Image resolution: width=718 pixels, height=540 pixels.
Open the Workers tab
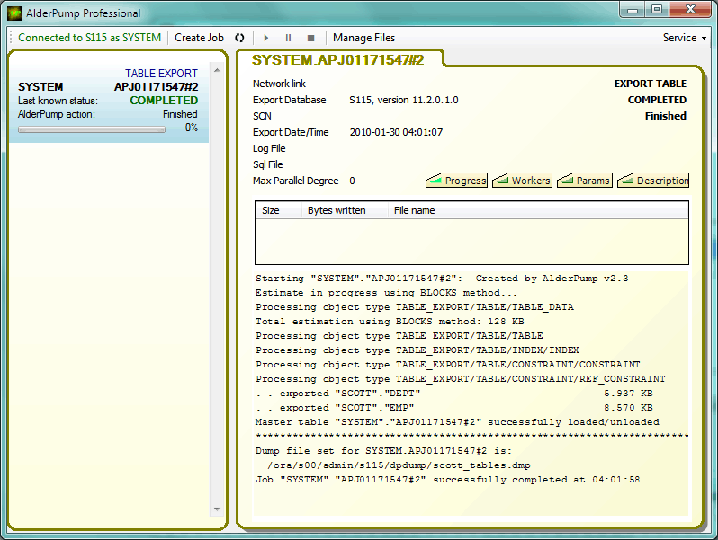(523, 181)
